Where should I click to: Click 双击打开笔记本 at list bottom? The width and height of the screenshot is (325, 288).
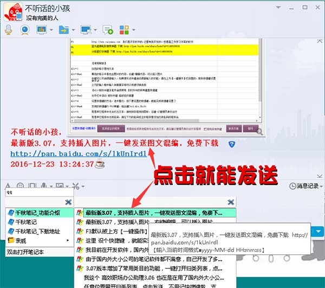pyautogui.click(x=25, y=252)
